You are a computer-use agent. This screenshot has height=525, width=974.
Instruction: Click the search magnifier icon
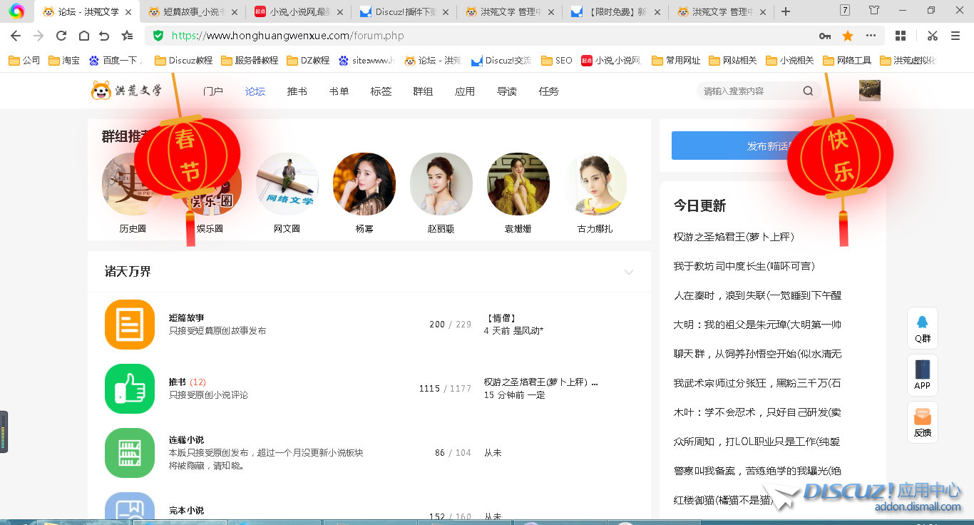808,91
